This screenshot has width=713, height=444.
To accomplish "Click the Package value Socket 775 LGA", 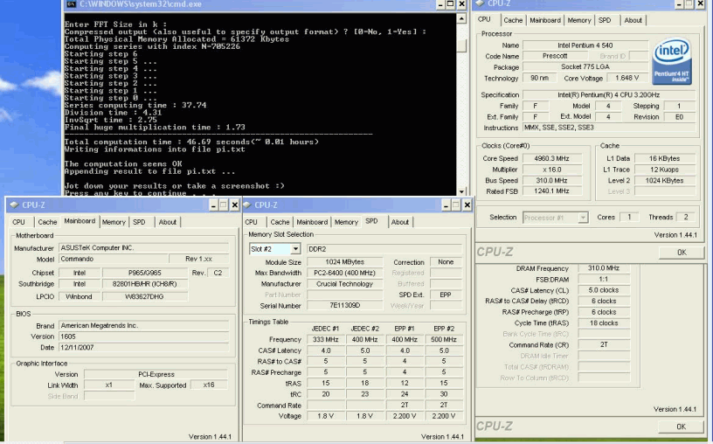I will point(585,67).
